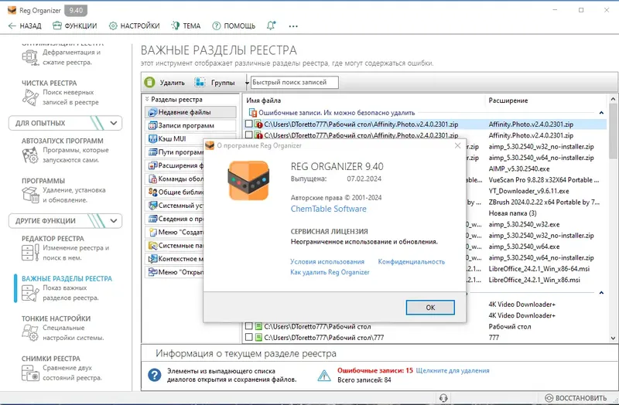
Task: Open the dropdown arrow beside search field
Action: coord(247,83)
